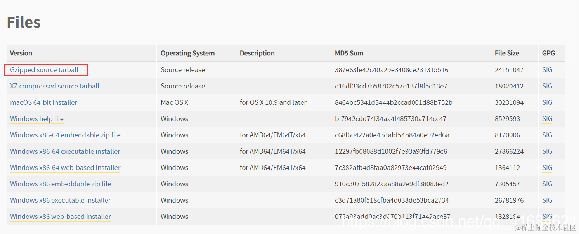This screenshot has width=579, height=234.
Task: Select Windows x86 web-based installer link
Action: pyautogui.click(x=61, y=217)
